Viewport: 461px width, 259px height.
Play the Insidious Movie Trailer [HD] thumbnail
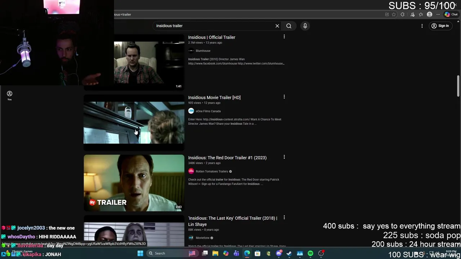tap(134, 123)
